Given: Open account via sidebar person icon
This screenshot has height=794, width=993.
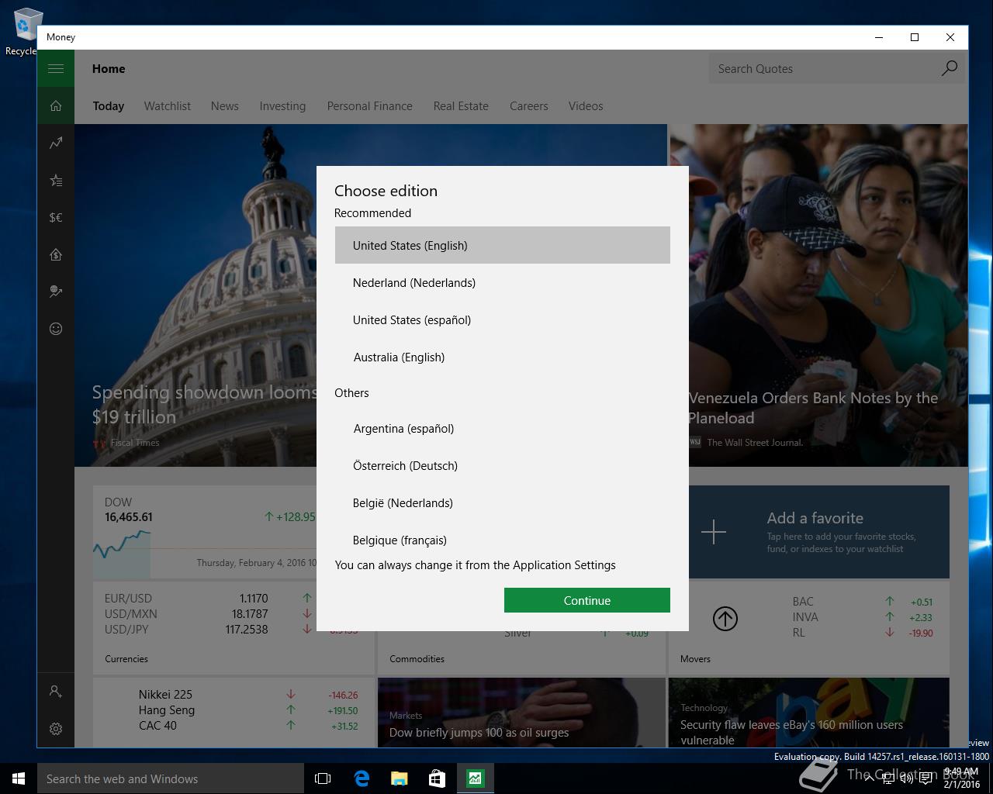Looking at the screenshot, I should (56, 691).
